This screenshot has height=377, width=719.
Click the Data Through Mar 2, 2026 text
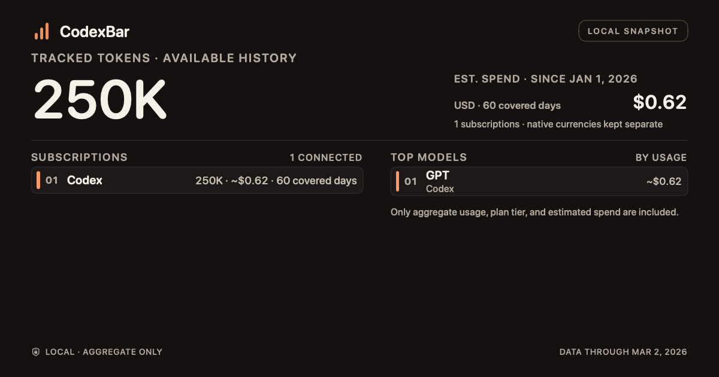(x=623, y=352)
